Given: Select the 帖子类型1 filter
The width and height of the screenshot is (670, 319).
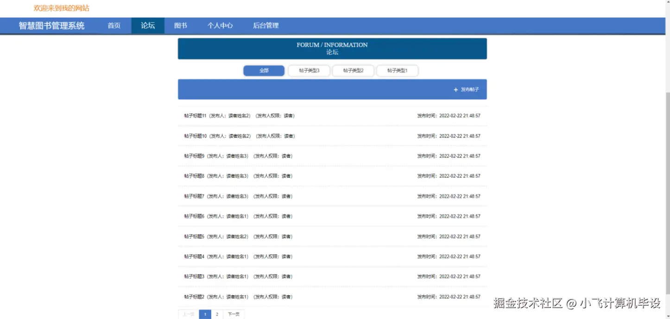Looking at the screenshot, I should 397,70.
